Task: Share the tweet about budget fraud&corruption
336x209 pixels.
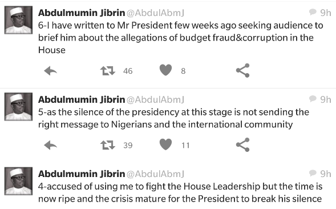Action: tap(243, 70)
